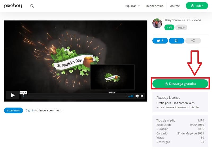The height and width of the screenshot is (151, 212).
Task: Click the Sign in link to comment
Action: point(30,110)
